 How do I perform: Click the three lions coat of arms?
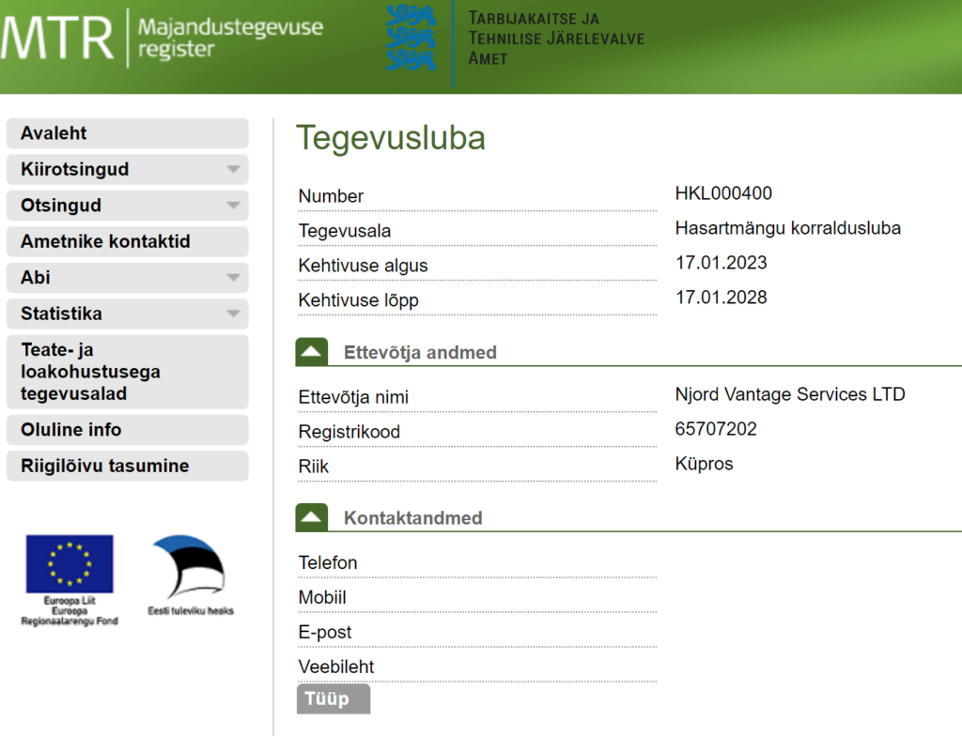pyautogui.click(x=411, y=38)
